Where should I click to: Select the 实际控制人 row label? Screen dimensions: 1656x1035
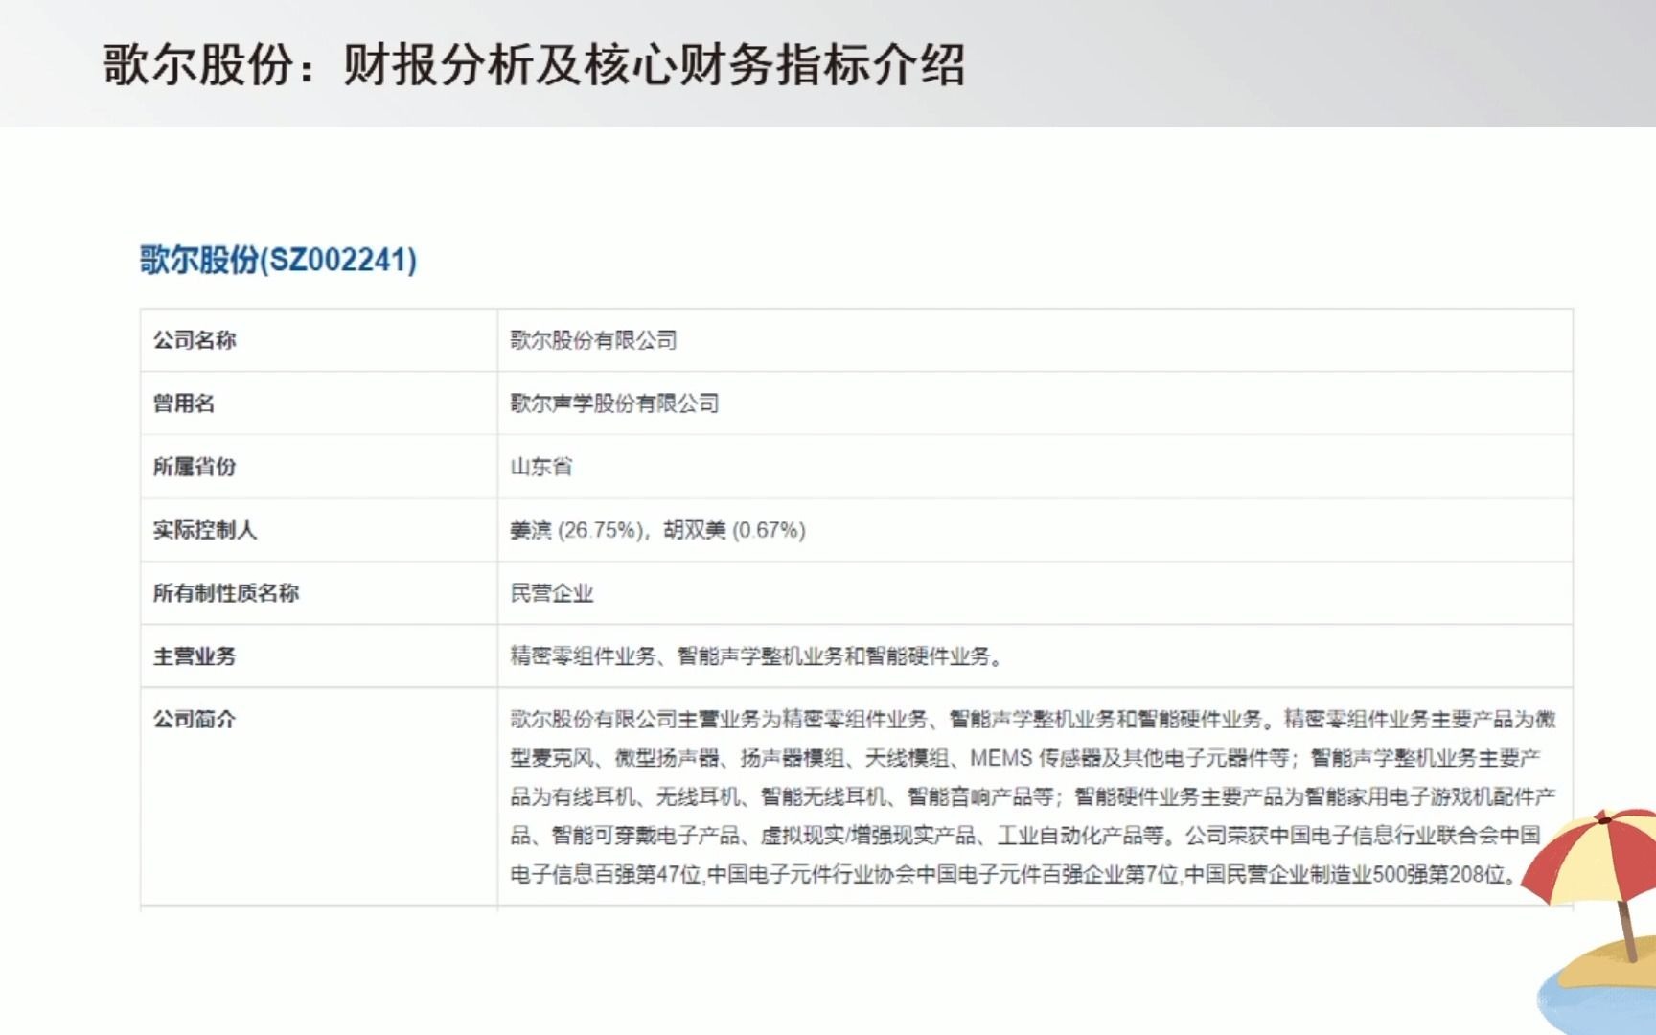click(x=205, y=530)
